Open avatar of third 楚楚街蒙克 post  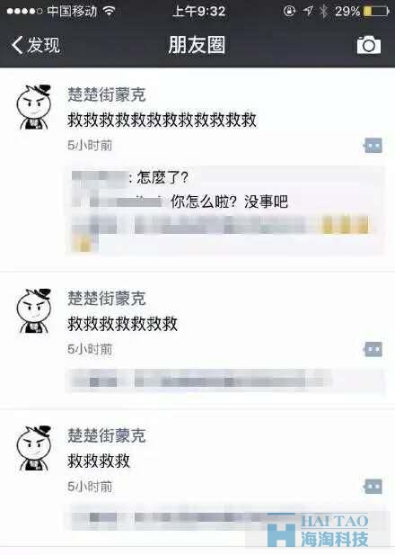[34, 448]
